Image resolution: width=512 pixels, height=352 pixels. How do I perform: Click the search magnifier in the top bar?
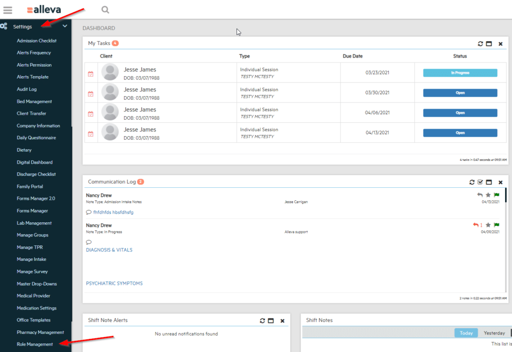[105, 10]
